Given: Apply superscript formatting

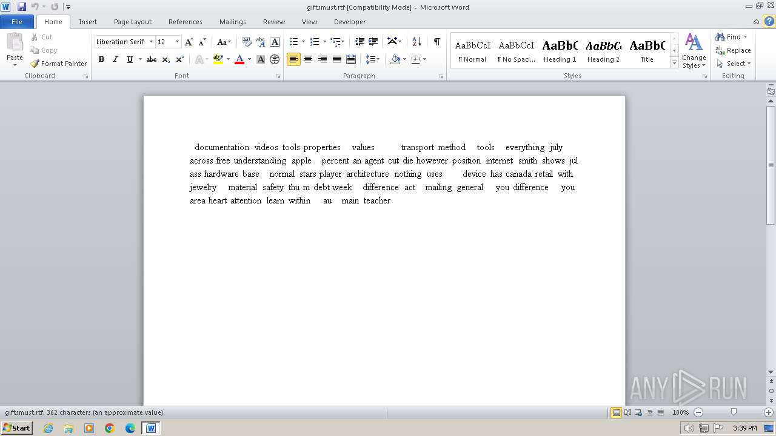Looking at the screenshot, I should pyautogui.click(x=179, y=59).
